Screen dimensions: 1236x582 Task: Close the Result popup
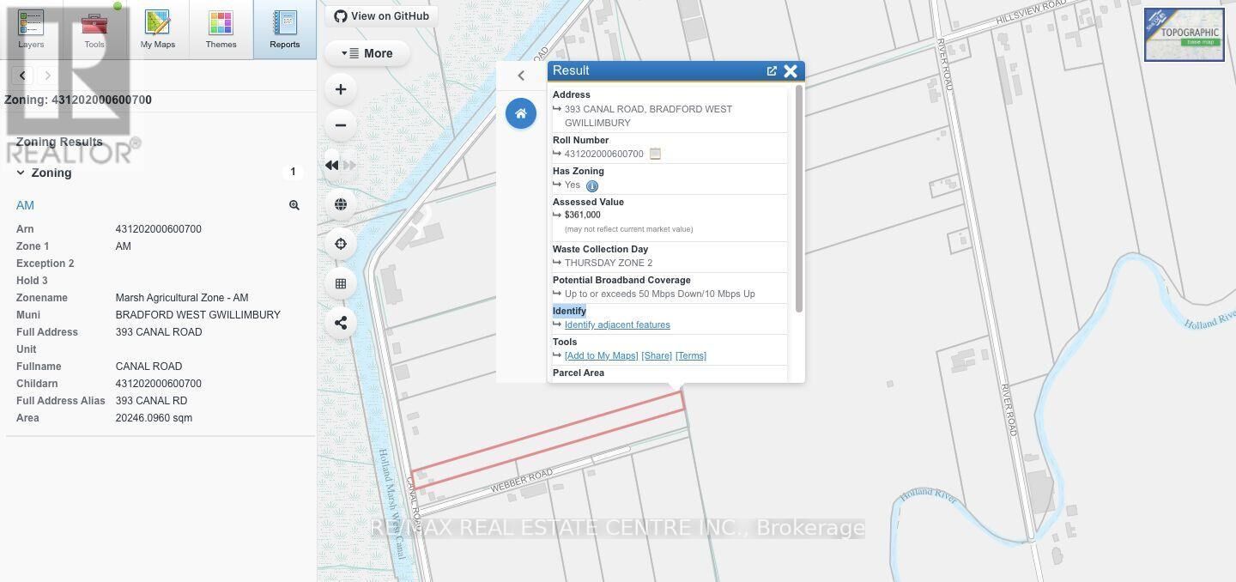point(791,71)
